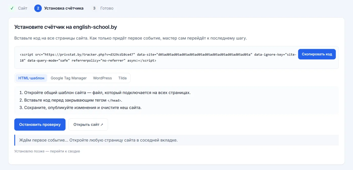
Task: Stop verification with Остановить проверку
Action: (40, 124)
